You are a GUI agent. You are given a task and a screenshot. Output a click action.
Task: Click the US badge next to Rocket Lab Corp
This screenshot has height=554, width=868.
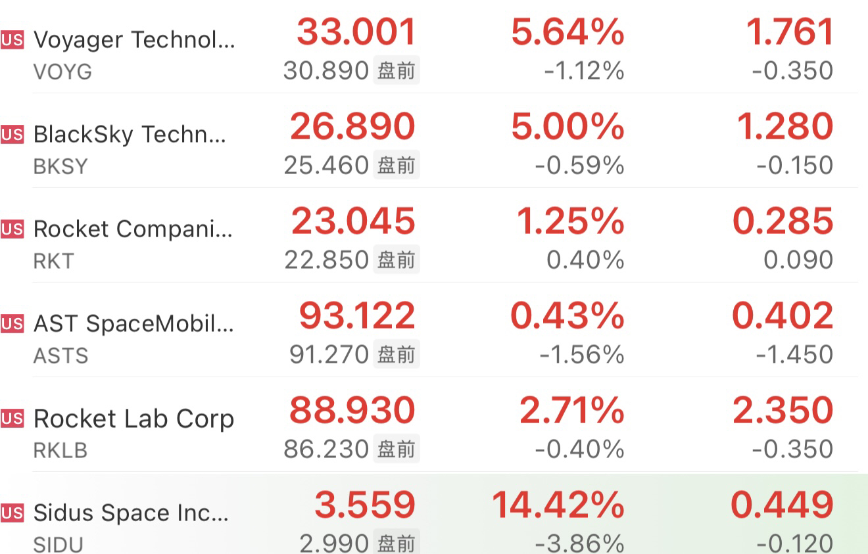[x=12, y=419]
